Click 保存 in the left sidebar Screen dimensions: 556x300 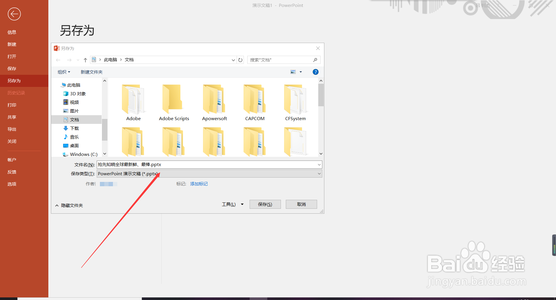12,68
